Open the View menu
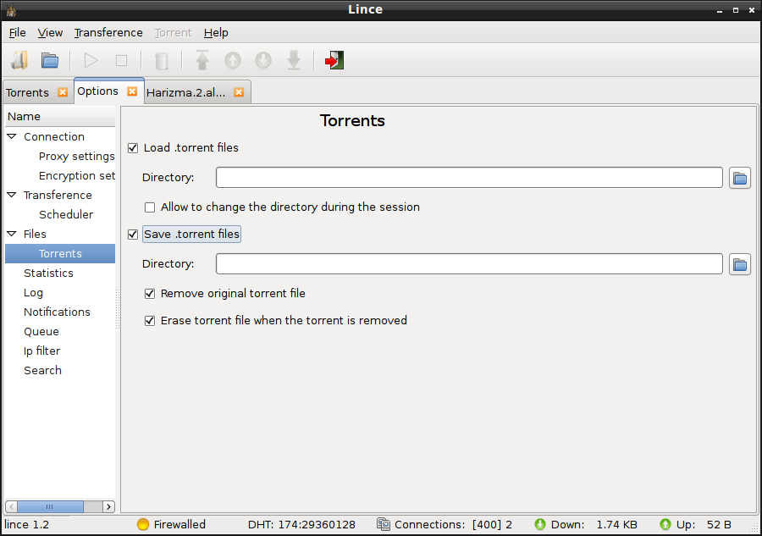This screenshot has width=762, height=536. (50, 32)
